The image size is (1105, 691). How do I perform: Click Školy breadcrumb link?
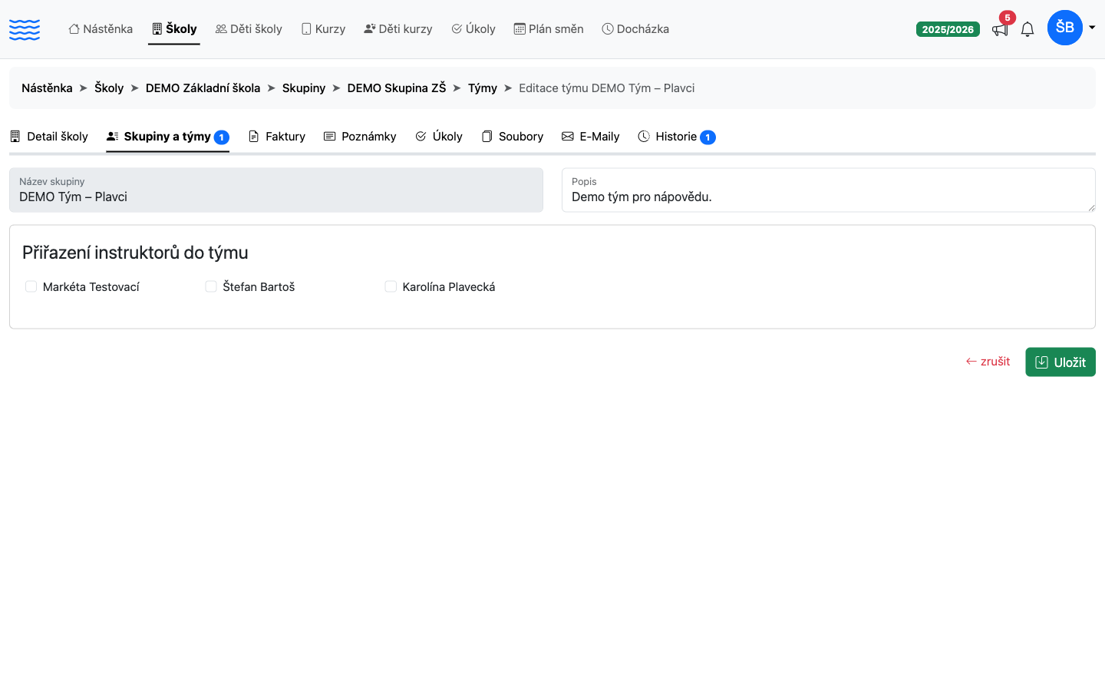pyautogui.click(x=109, y=88)
